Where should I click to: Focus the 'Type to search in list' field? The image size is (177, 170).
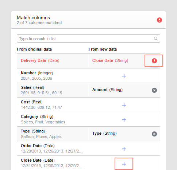88,39
